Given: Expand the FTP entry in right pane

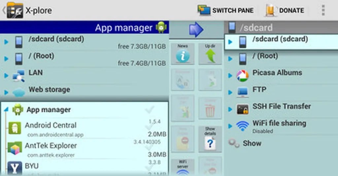Looking at the screenshot, I should 230,92.
